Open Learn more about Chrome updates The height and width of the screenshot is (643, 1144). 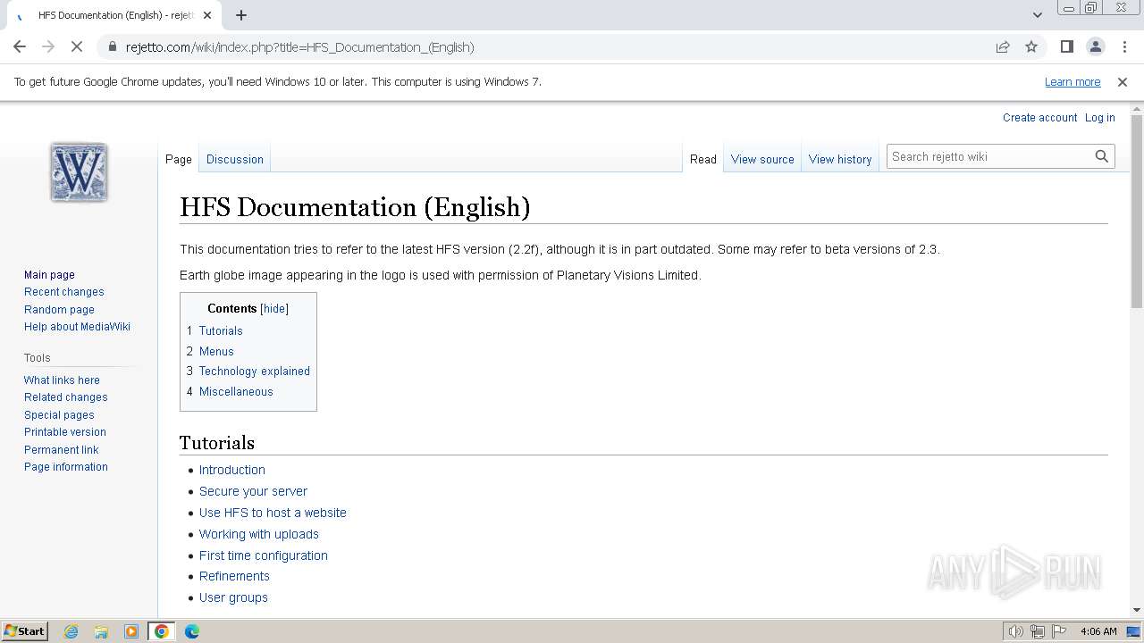[x=1072, y=82]
